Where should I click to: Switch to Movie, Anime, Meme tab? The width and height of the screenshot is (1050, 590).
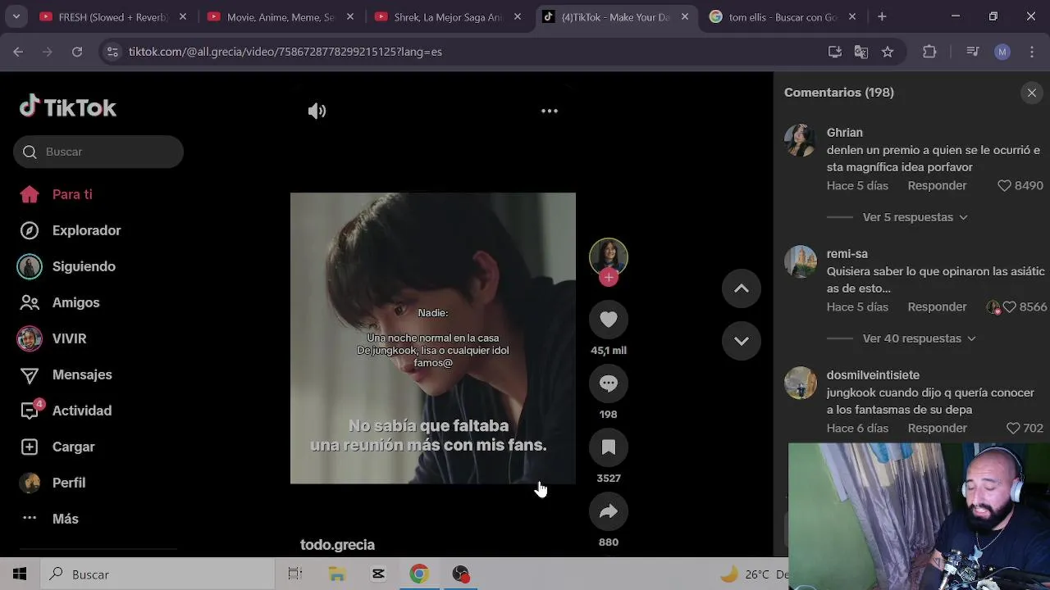point(281,16)
